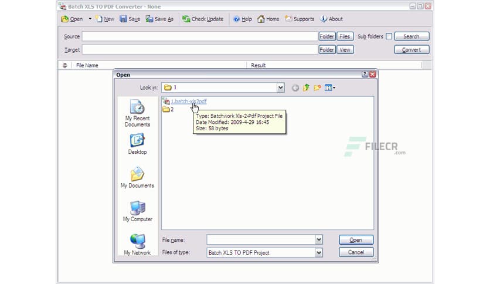490x284 pixels.
Task: Go to Home in the toolbar
Action: point(268,19)
